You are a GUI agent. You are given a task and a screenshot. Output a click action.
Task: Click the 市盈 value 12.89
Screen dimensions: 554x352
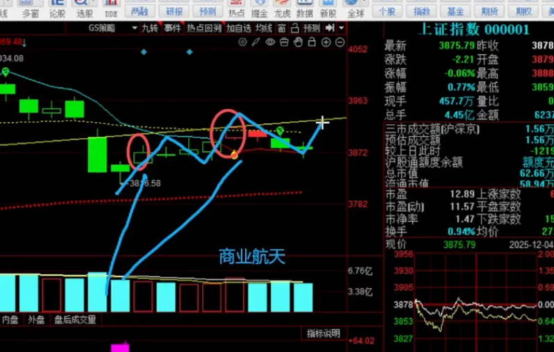(x=462, y=194)
